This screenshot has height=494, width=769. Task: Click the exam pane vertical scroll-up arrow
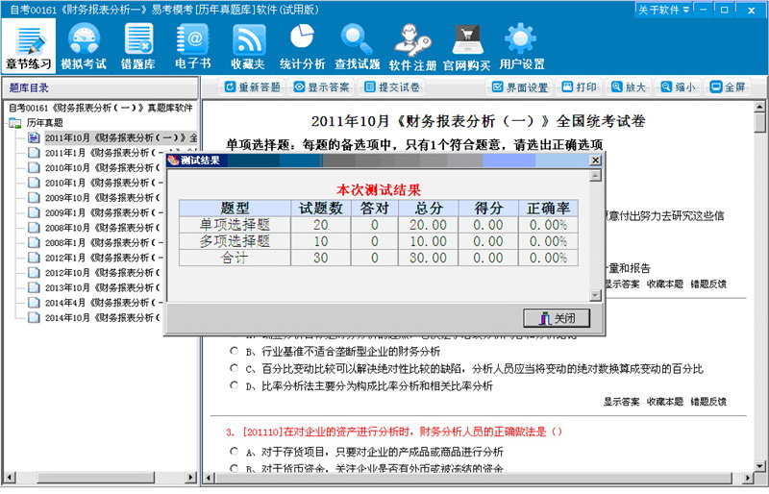click(759, 107)
